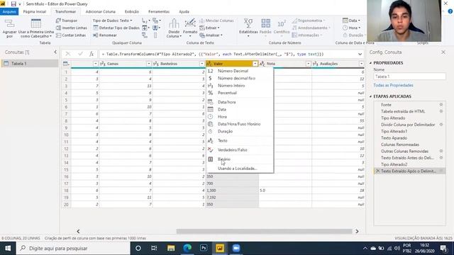Click the fx formula icon
The height and width of the screenshot is (255, 454).
click(92, 54)
